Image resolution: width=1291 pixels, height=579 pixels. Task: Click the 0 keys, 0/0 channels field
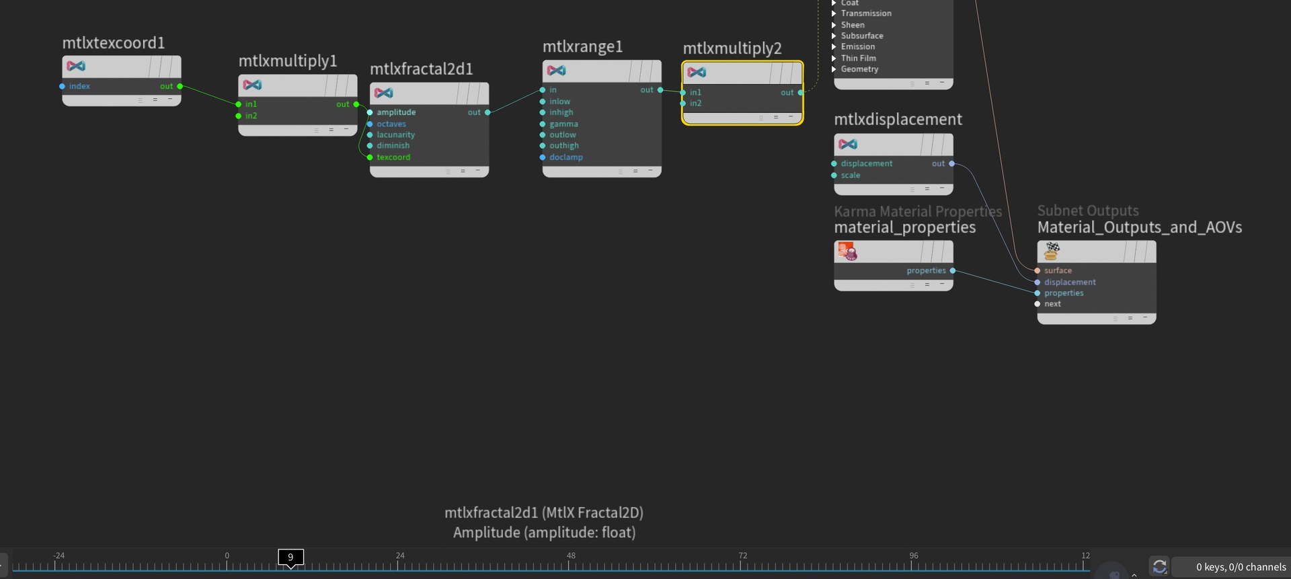pyautogui.click(x=1230, y=567)
